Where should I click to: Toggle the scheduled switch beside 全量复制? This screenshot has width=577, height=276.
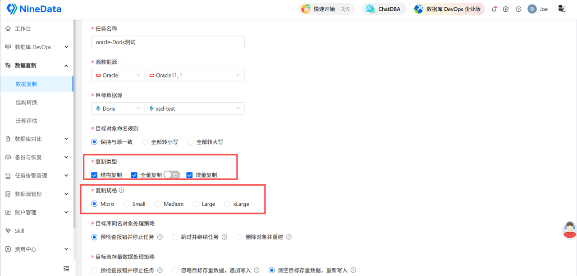point(172,175)
